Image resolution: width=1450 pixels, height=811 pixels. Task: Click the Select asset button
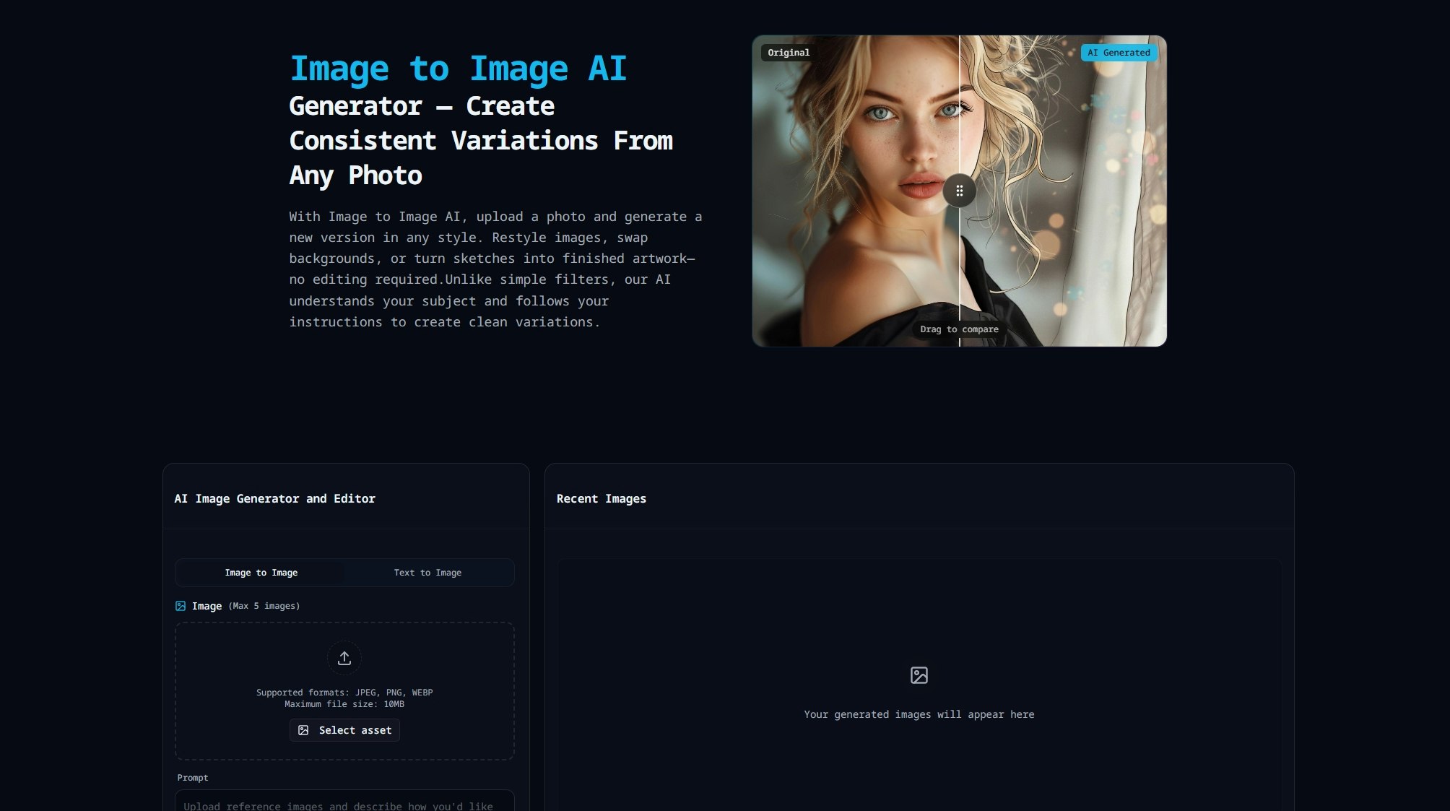[x=344, y=730]
